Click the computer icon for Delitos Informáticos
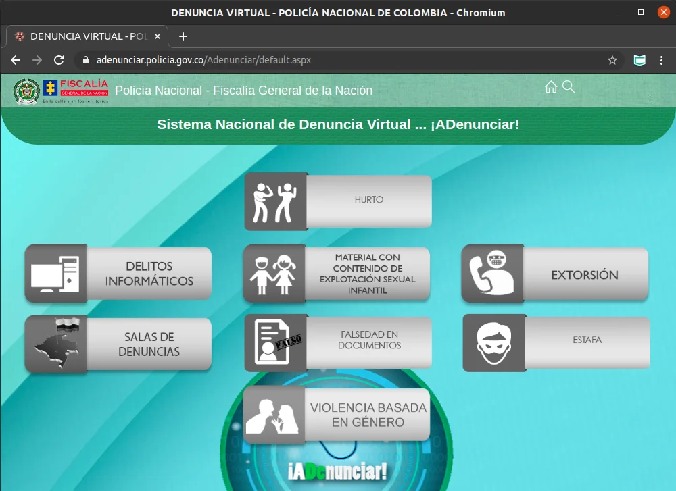The width and height of the screenshot is (676, 491). tap(56, 273)
